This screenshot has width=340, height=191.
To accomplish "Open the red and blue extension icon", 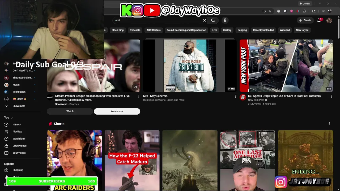I will (x=298, y=11).
